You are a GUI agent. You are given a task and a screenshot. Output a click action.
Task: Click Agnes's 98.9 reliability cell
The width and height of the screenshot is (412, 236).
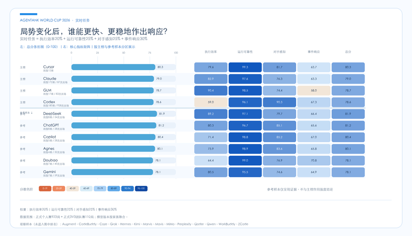coord(245,149)
